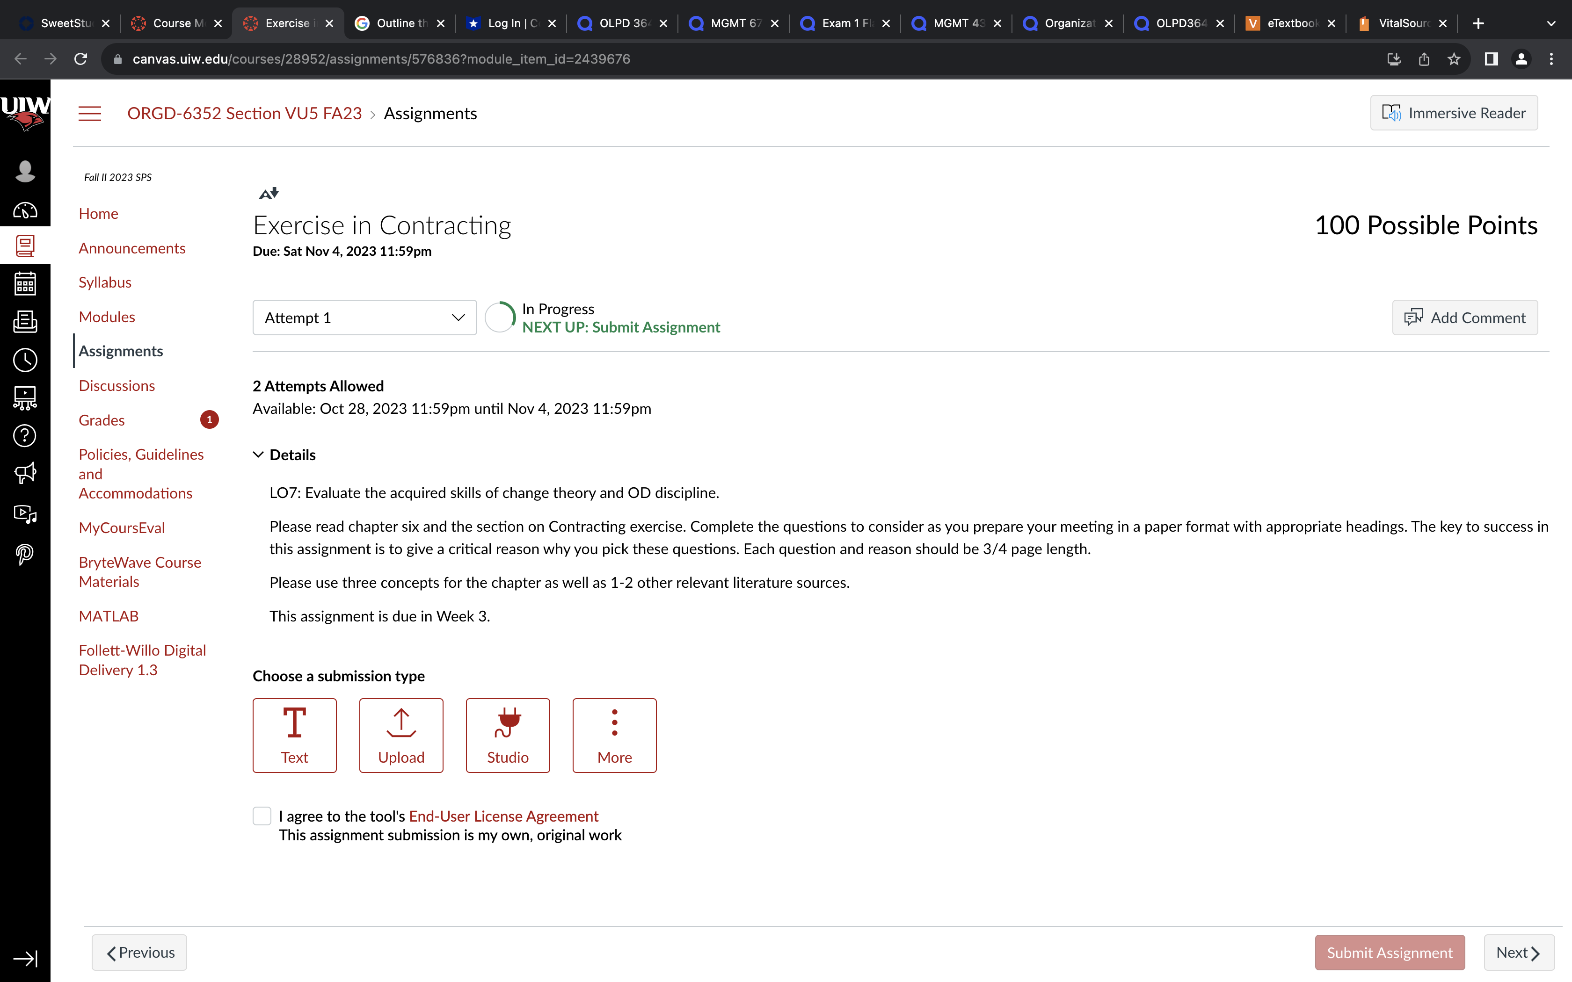Expand the global navigation with arrow icon
The height and width of the screenshot is (982, 1572).
click(x=25, y=958)
